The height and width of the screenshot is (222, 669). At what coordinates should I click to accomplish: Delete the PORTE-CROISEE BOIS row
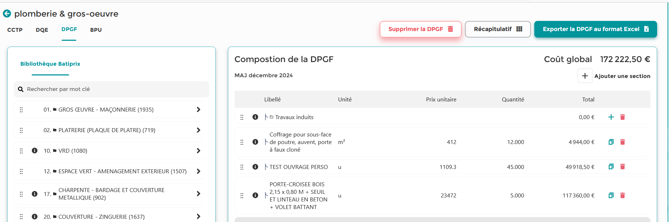pyautogui.click(x=622, y=195)
